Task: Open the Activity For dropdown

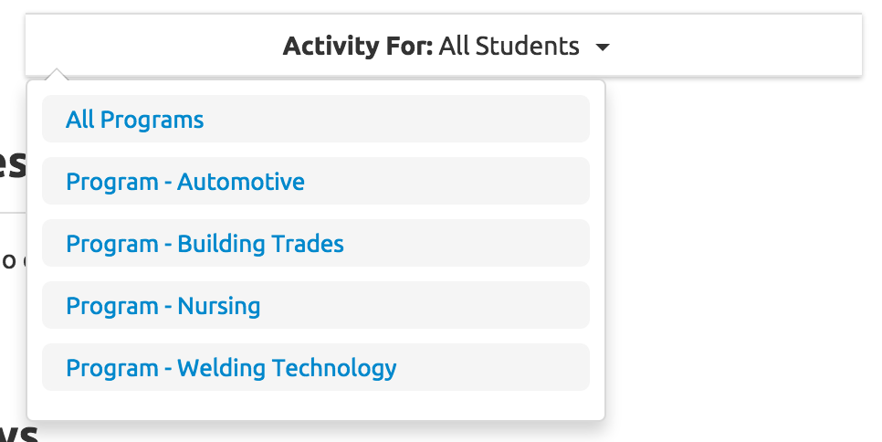Action: [444, 46]
